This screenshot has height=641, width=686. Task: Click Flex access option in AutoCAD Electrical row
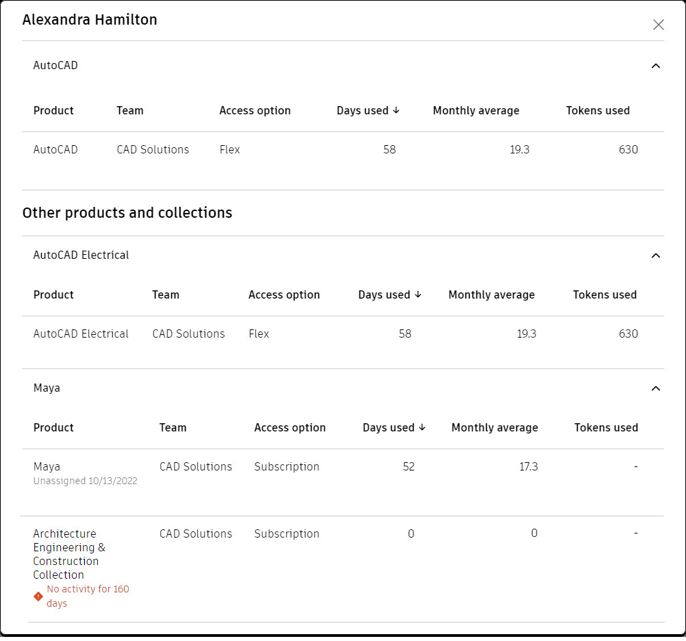click(x=259, y=334)
